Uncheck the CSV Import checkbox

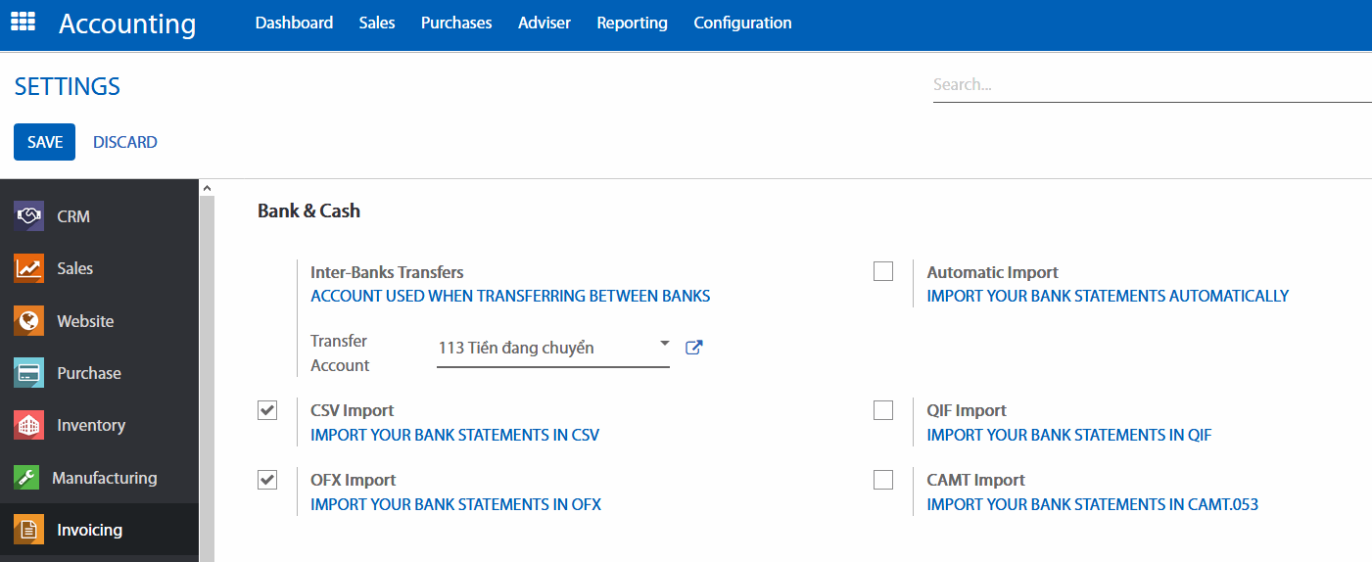[267, 410]
